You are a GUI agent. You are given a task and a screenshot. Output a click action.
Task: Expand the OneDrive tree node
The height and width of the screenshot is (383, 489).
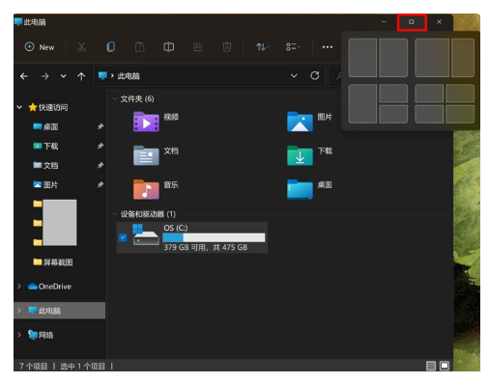coord(19,286)
